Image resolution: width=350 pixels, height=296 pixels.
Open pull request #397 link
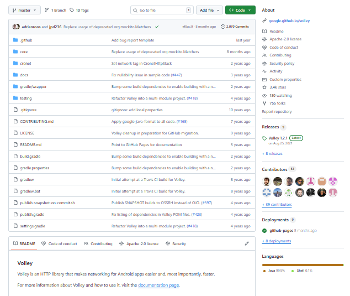206,203
